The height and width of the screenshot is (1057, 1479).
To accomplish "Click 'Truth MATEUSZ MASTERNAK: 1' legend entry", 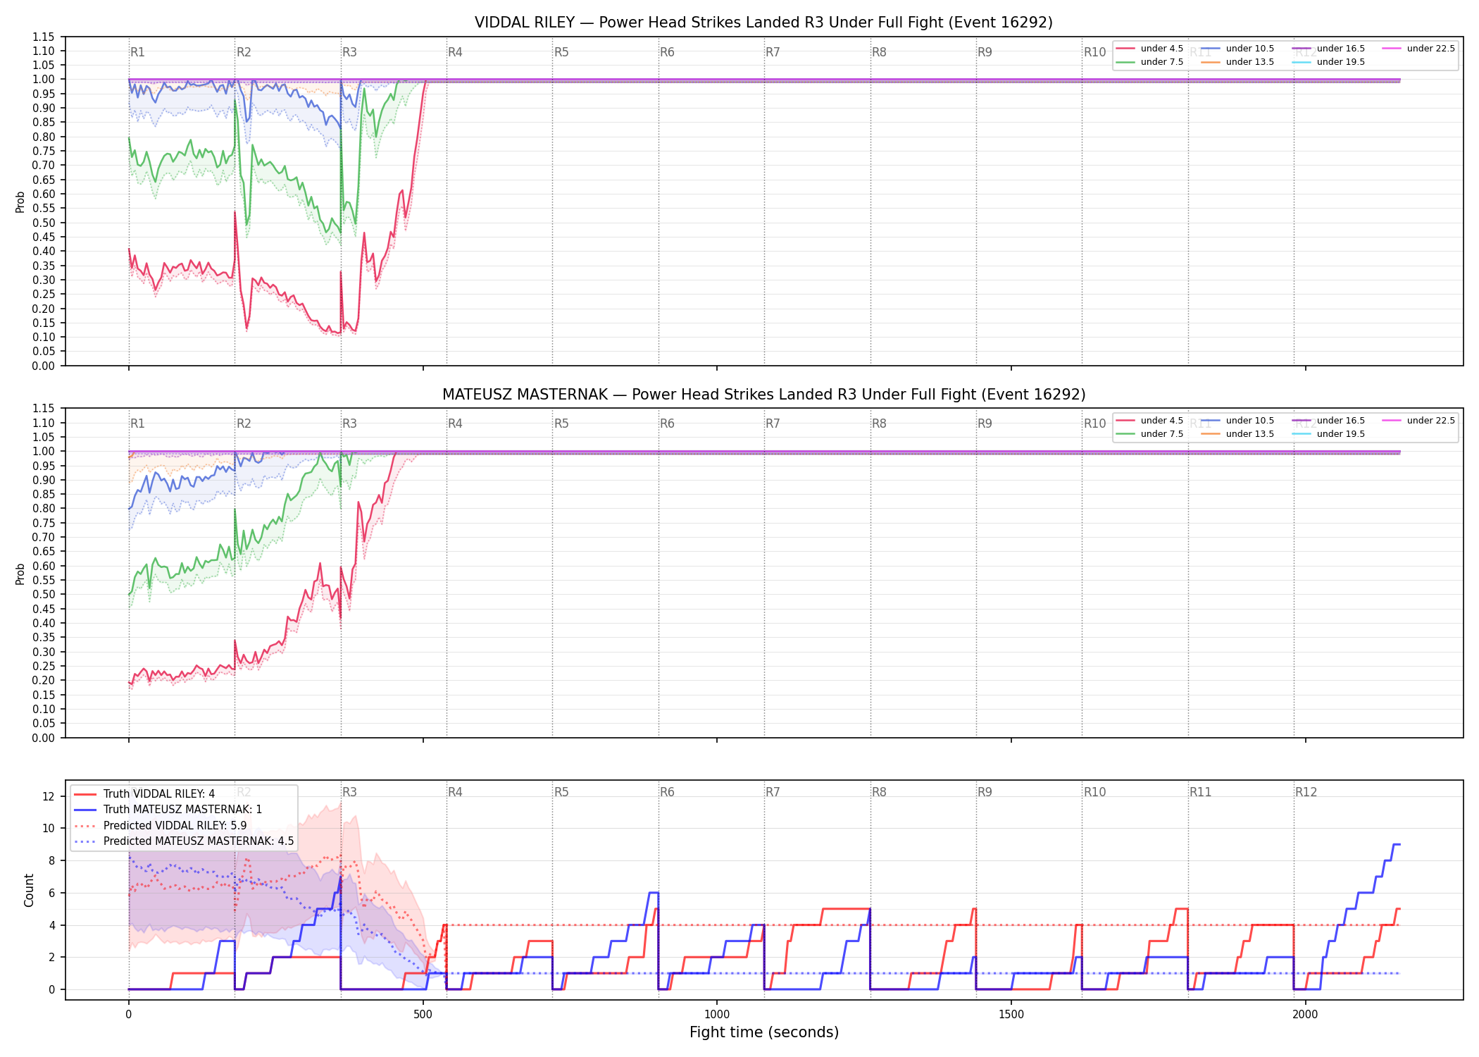I will coord(168,810).
